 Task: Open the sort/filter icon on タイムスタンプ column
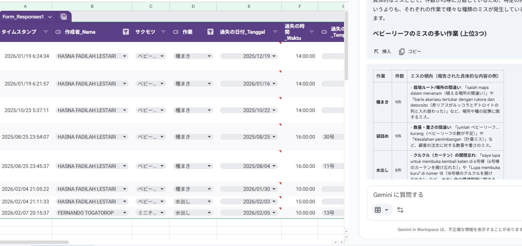[x=45, y=32]
